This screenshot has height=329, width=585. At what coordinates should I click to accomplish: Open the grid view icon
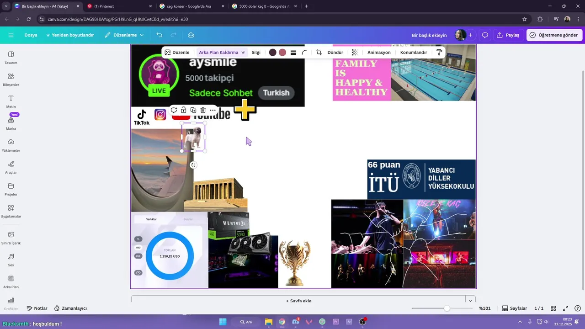click(553, 308)
